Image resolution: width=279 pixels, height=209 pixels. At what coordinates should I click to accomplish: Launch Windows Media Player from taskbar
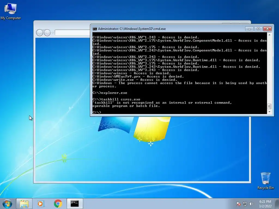[x=41, y=204]
